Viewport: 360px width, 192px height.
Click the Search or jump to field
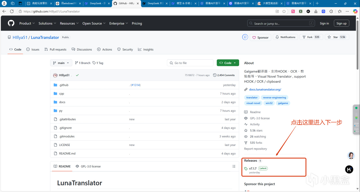click(x=282, y=24)
